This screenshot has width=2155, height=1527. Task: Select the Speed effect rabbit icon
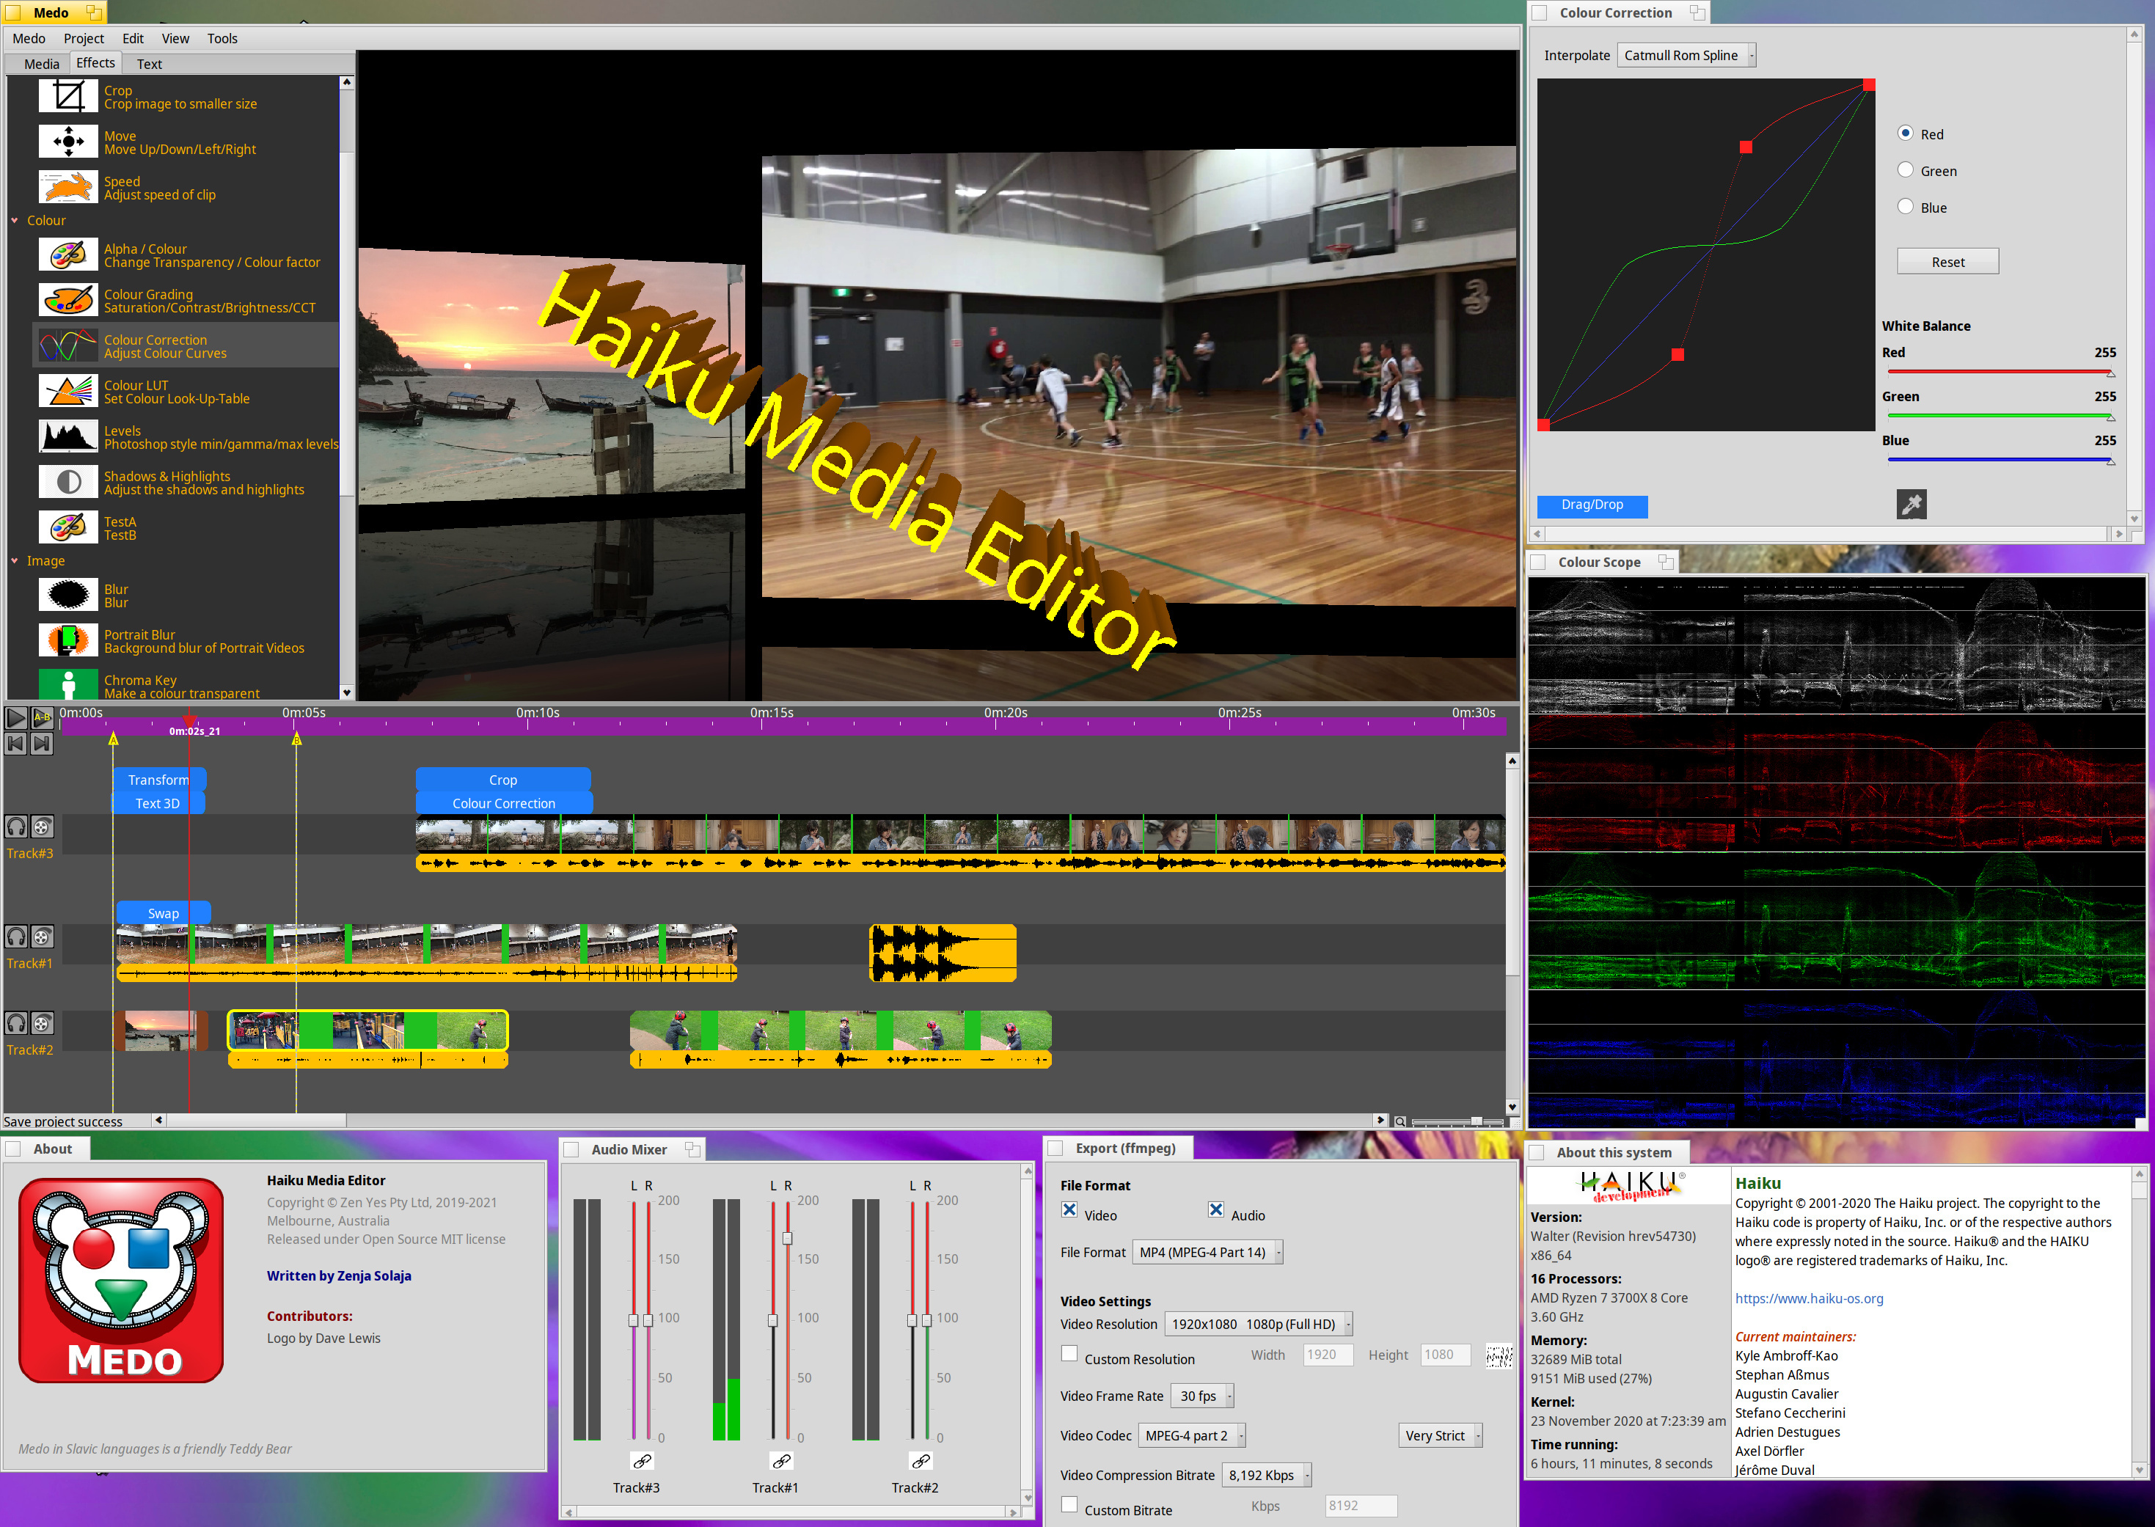click(x=67, y=187)
